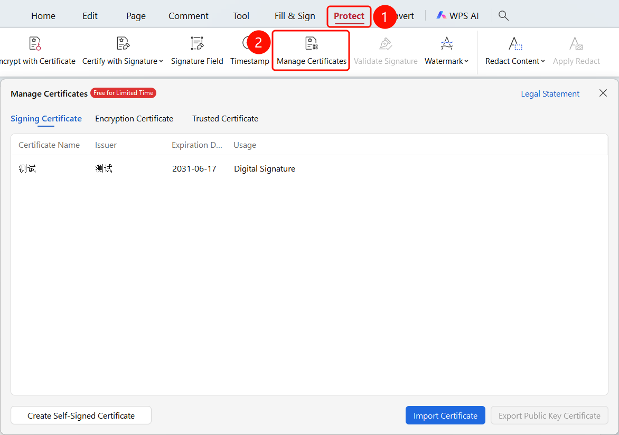Click the Import Certificate button

pyautogui.click(x=445, y=415)
